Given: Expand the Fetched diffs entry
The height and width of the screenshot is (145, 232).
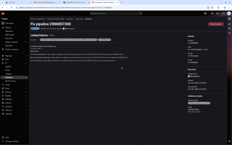Looking at the screenshot, I should [117, 61].
